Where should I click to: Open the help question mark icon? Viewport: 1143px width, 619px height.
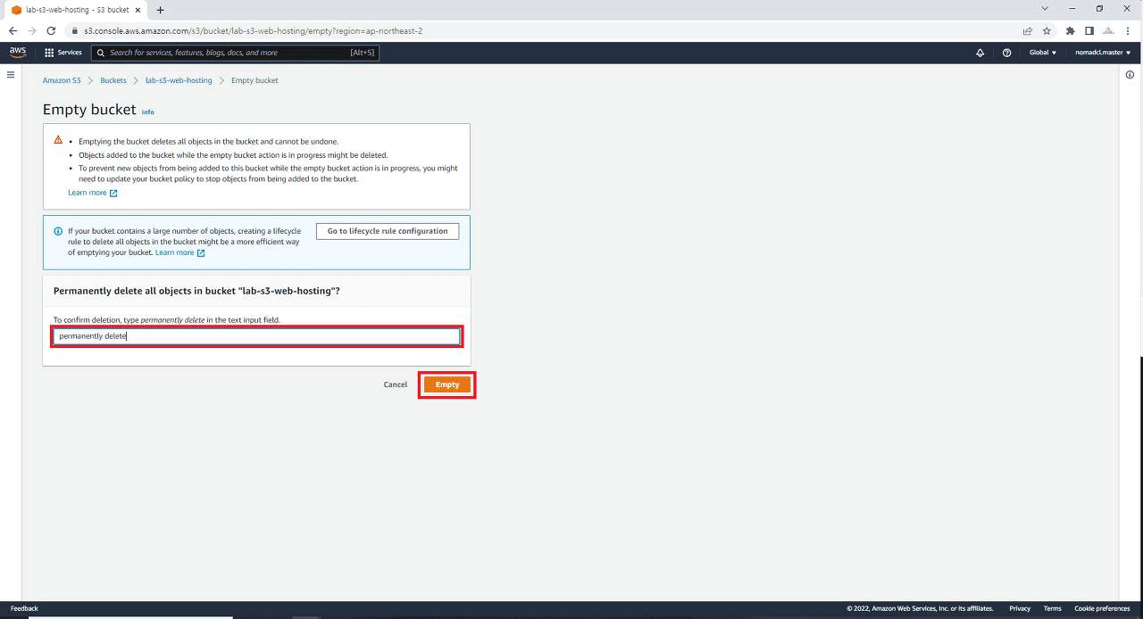pos(1007,53)
